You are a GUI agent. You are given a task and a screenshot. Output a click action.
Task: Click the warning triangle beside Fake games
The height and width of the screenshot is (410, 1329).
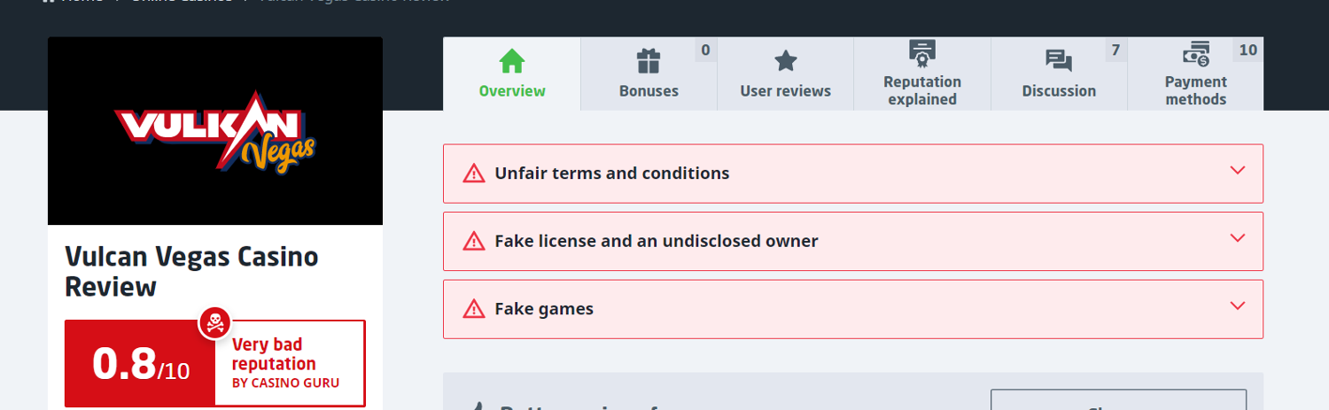pyautogui.click(x=474, y=309)
